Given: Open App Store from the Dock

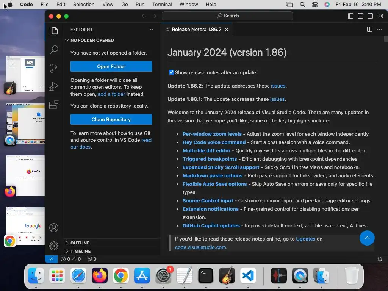Looking at the screenshot, I should coord(142,275).
